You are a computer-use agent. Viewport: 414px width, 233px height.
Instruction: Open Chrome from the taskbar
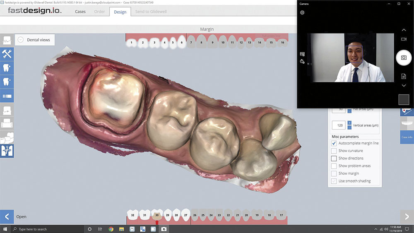[111, 229]
